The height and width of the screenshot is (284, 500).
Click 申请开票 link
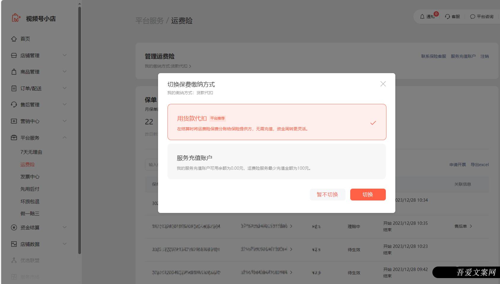point(458,165)
